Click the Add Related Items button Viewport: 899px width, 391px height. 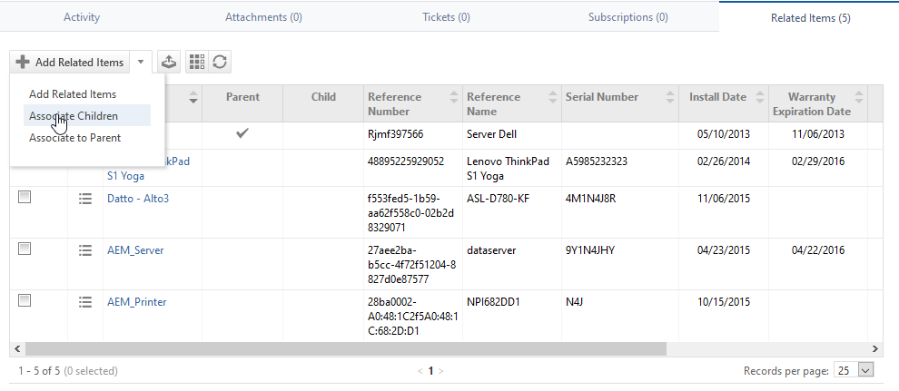(x=70, y=63)
